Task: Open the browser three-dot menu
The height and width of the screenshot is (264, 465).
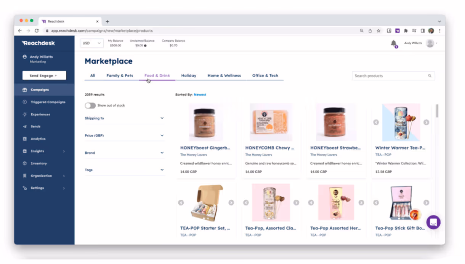Action: tap(439, 31)
